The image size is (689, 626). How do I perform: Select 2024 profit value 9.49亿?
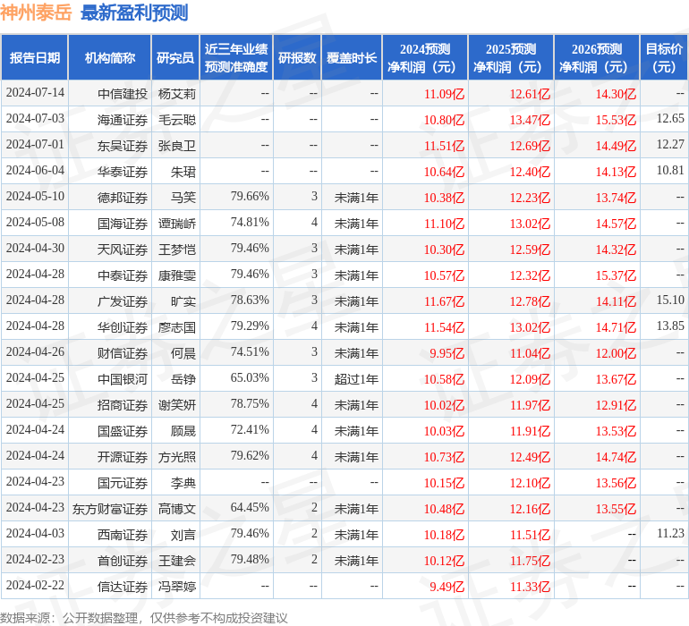click(x=447, y=586)
